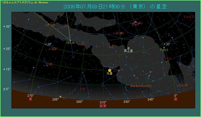Select the いるか constellation label

[52, 49]
